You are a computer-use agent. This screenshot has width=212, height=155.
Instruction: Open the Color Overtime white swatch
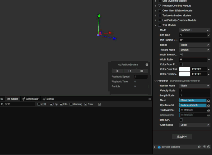[x=185, y=74]
